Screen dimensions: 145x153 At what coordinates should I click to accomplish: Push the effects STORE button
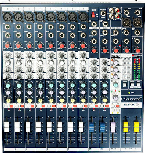113,110
